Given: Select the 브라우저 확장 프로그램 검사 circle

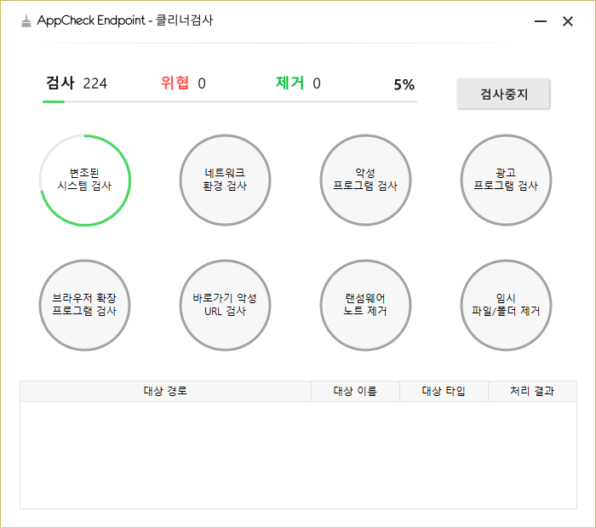Looking at the screenshot, I should point(85,305).
